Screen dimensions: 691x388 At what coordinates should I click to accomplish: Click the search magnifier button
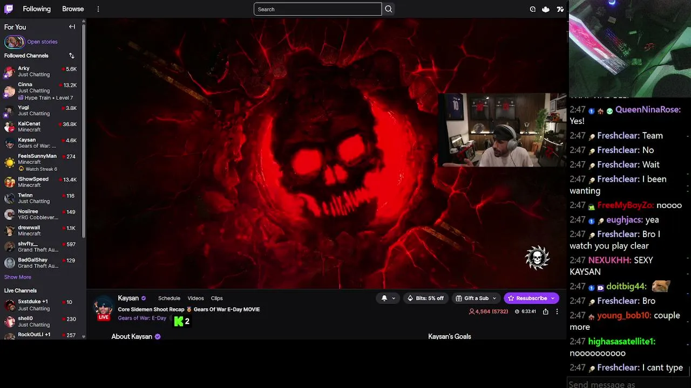tap(389, 9)
